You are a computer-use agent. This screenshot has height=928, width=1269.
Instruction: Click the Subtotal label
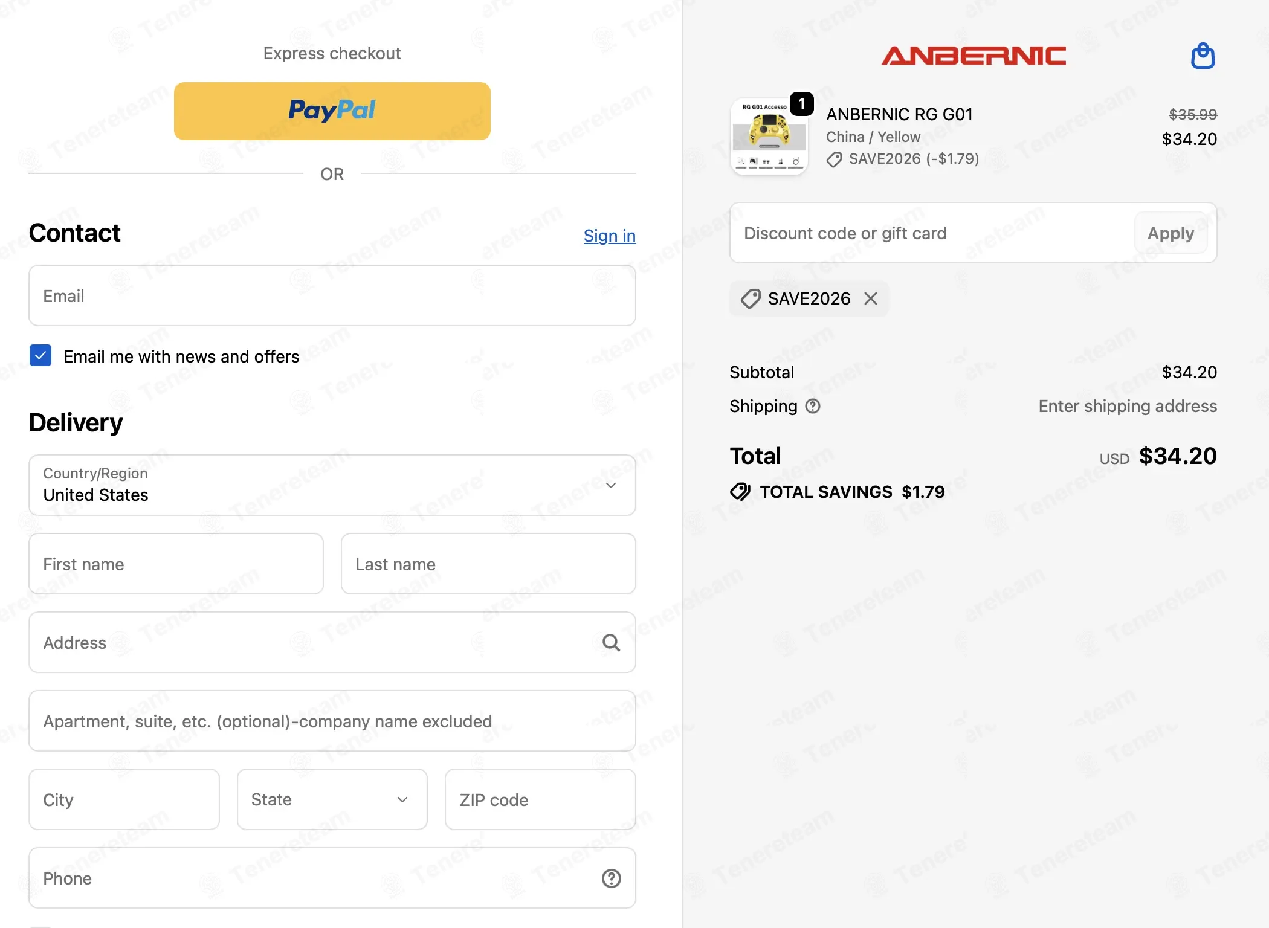coord(761,372)
